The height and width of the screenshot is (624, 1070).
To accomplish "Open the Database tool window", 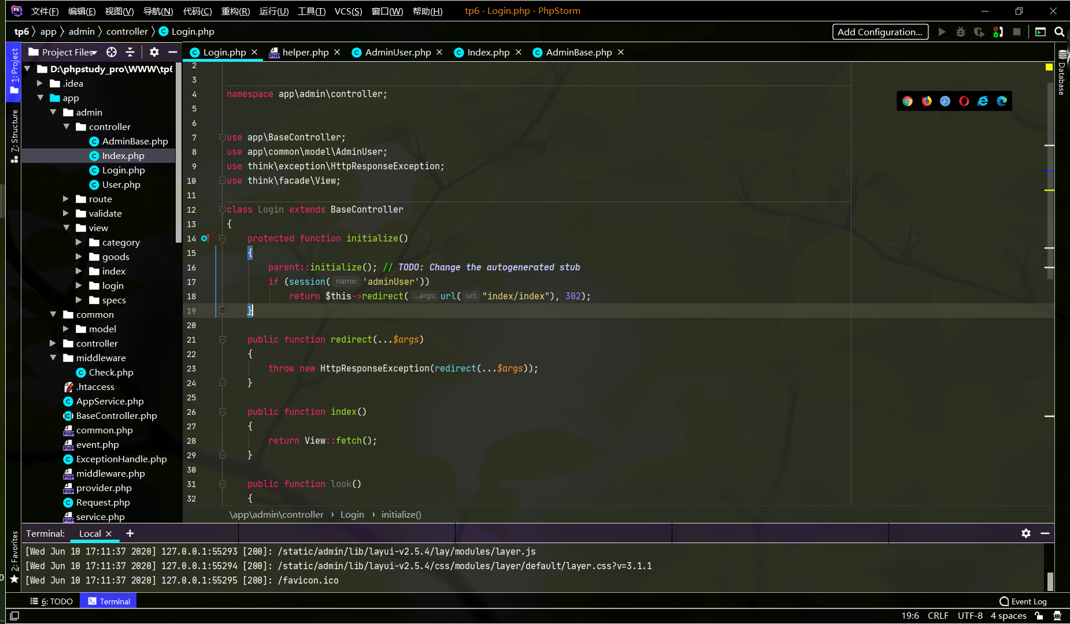I will point(1062,72).
